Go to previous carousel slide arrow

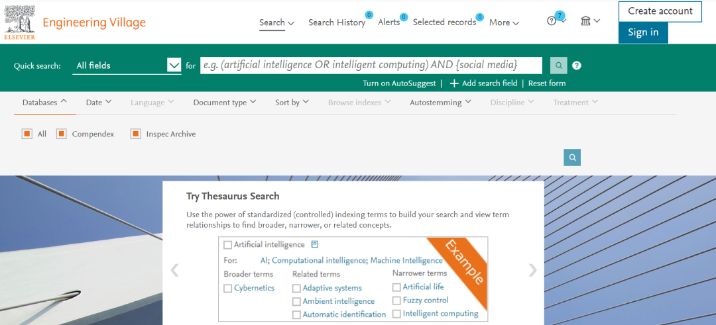coord(174,270)
